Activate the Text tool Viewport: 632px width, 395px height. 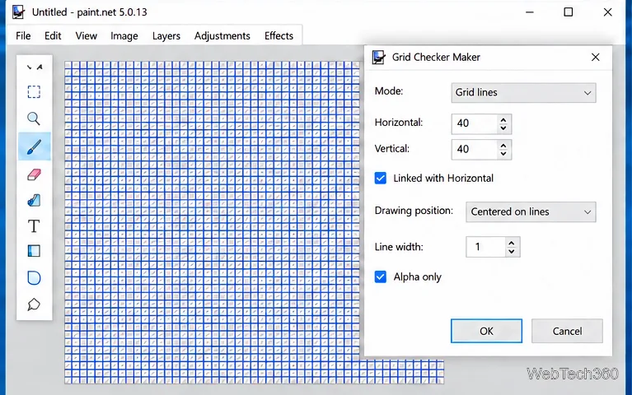point(34,226)
